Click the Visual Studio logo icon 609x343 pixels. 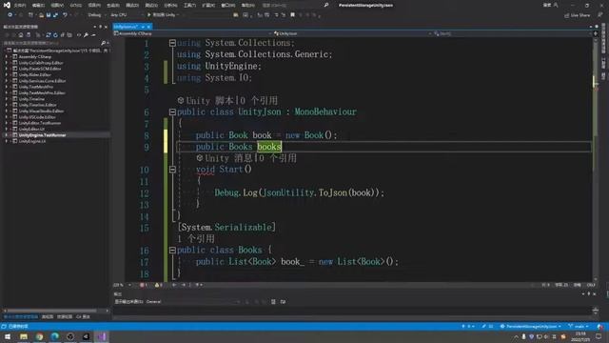point(7,5)
